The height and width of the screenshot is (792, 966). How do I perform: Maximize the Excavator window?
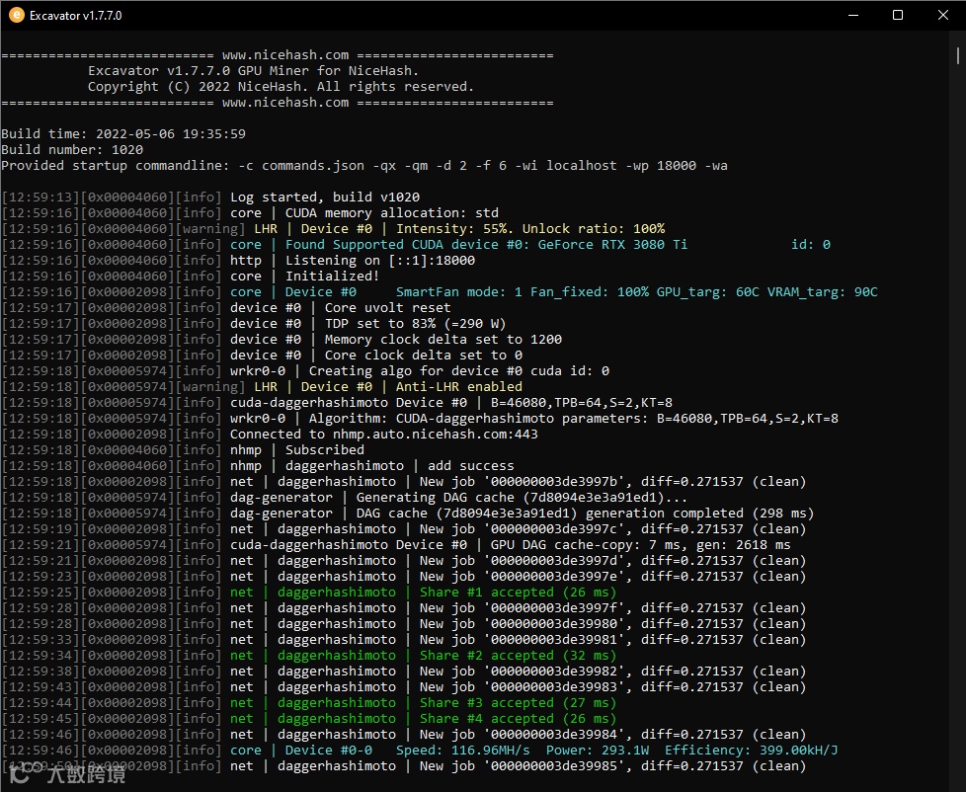[x=898, y=16]
